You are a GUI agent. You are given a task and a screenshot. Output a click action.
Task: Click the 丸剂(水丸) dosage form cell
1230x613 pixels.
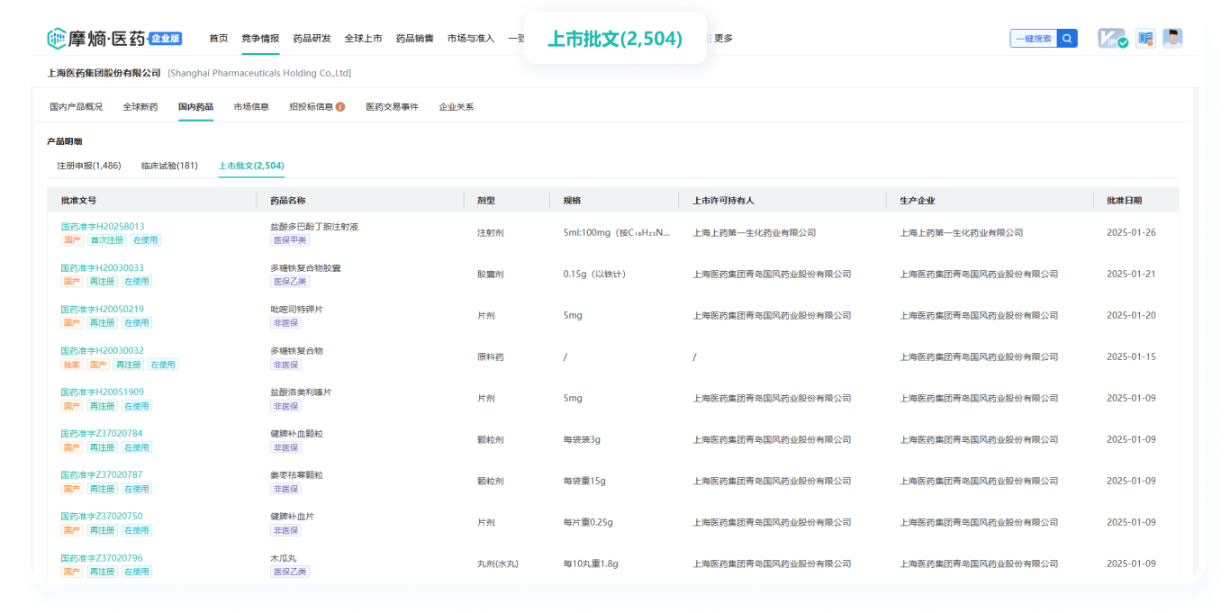click(x=498, y=563)
